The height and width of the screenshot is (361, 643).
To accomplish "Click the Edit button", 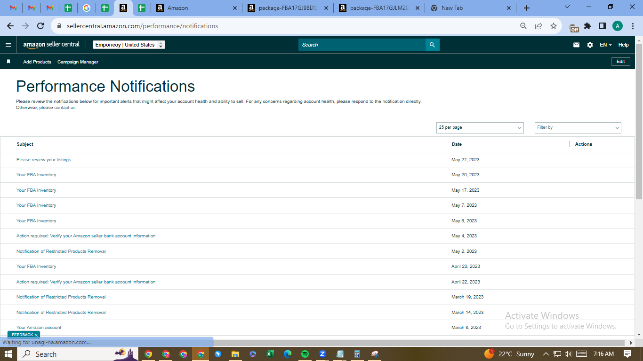I will [620, 62].
